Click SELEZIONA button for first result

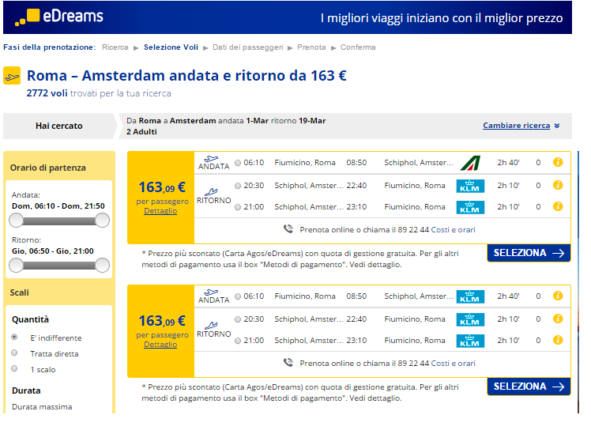click(x=529, y=253)
